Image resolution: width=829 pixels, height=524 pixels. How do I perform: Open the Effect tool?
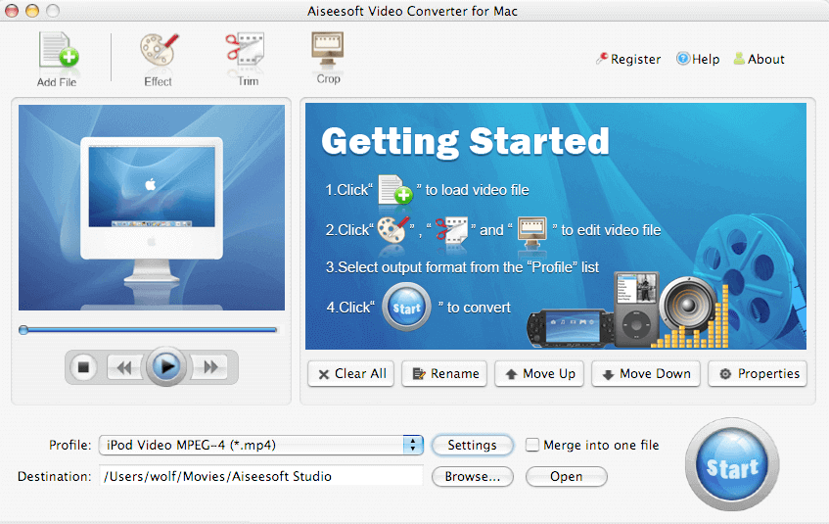(159, 60)
